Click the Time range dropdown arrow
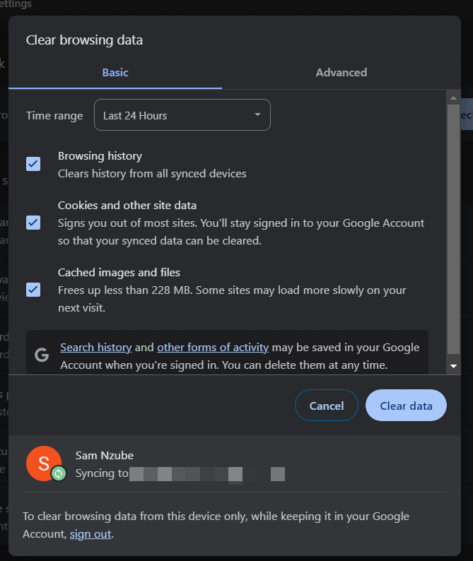Screen dimensions: 473x561 [x=257, y=114]
